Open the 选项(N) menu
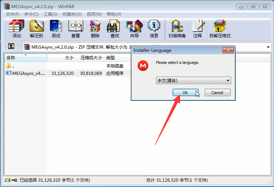 pos(94,14)
